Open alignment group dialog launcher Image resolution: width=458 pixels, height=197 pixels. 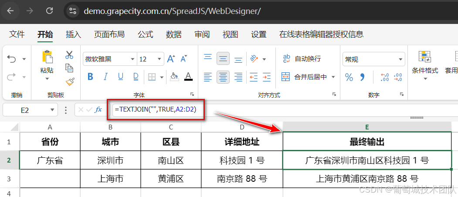pos(334,94)
